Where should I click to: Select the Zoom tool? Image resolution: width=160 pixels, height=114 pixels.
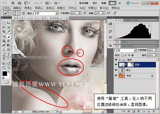pyautogui.click(x=9, y=67)
